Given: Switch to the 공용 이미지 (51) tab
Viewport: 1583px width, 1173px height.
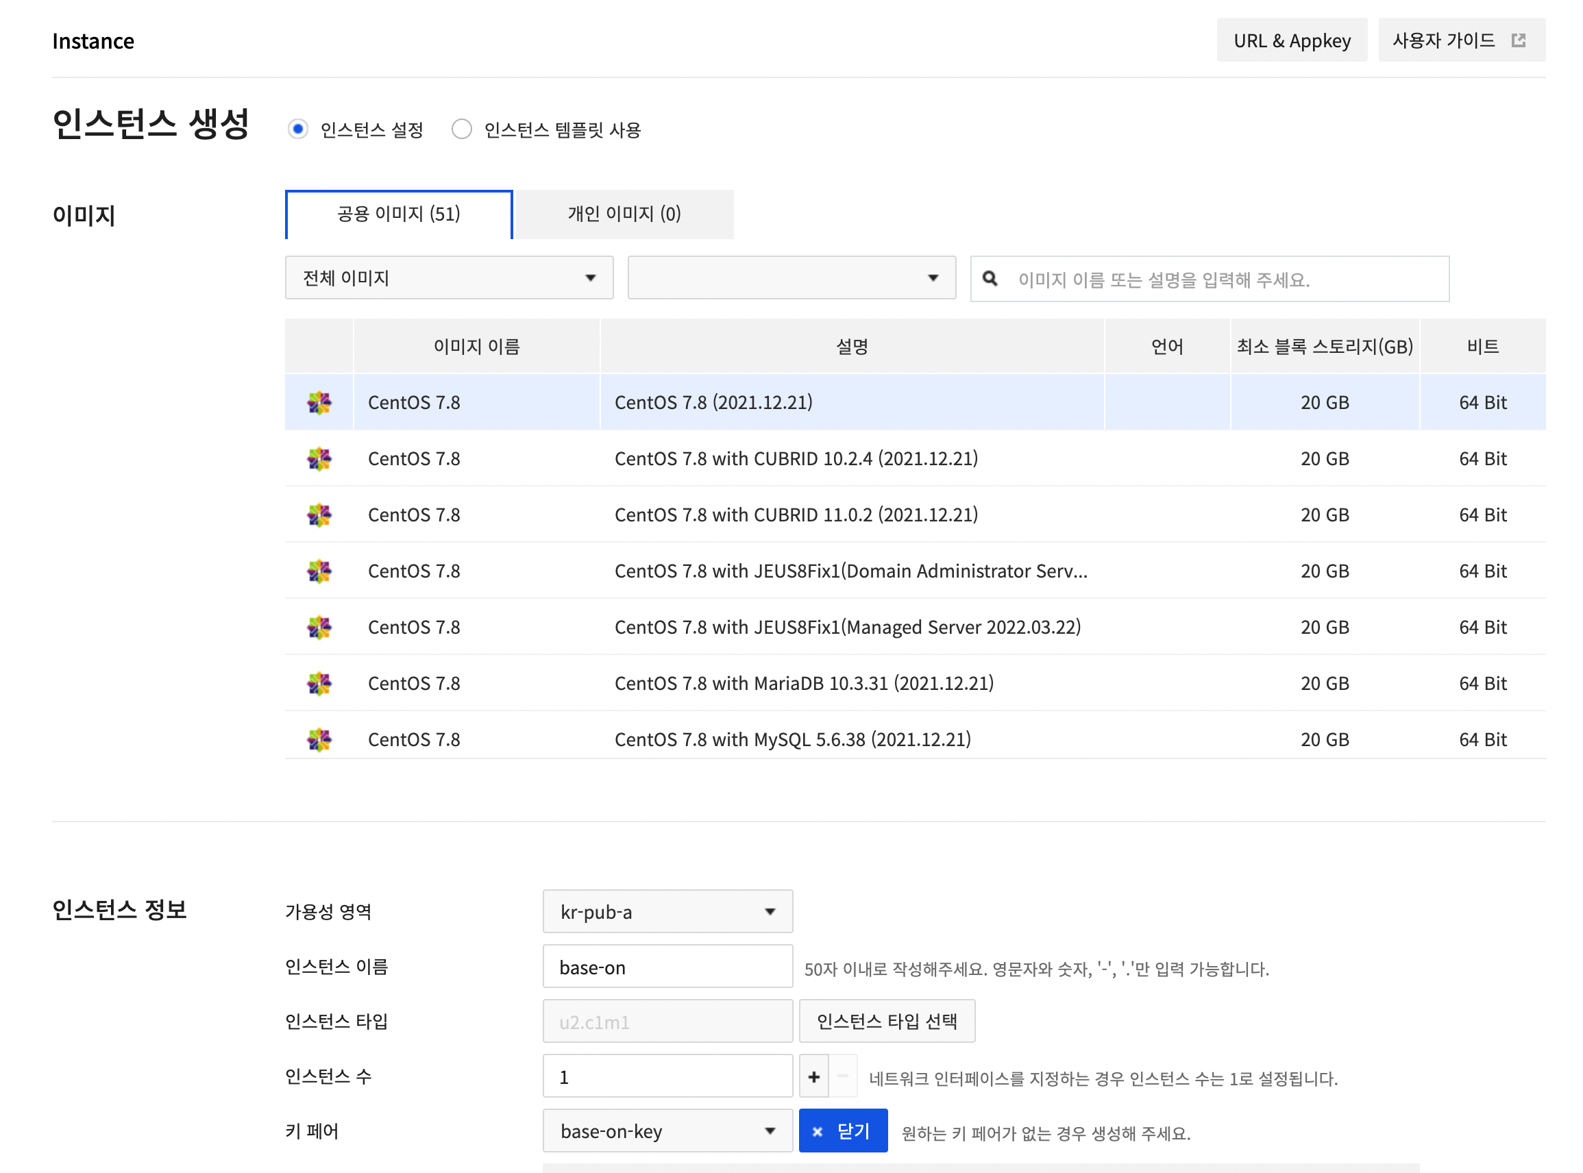Looking at the screenshot, I should pos(398,214).
